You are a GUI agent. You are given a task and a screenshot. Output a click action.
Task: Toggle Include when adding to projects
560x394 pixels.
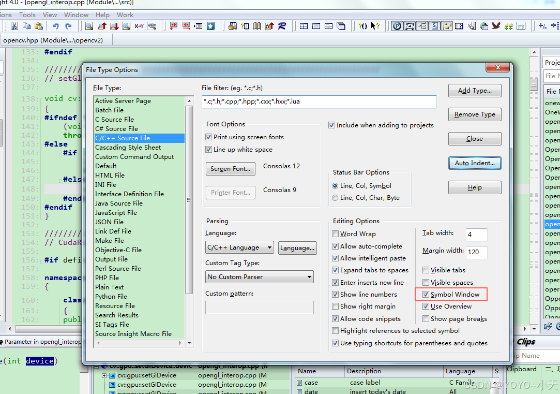pos(332,125)
